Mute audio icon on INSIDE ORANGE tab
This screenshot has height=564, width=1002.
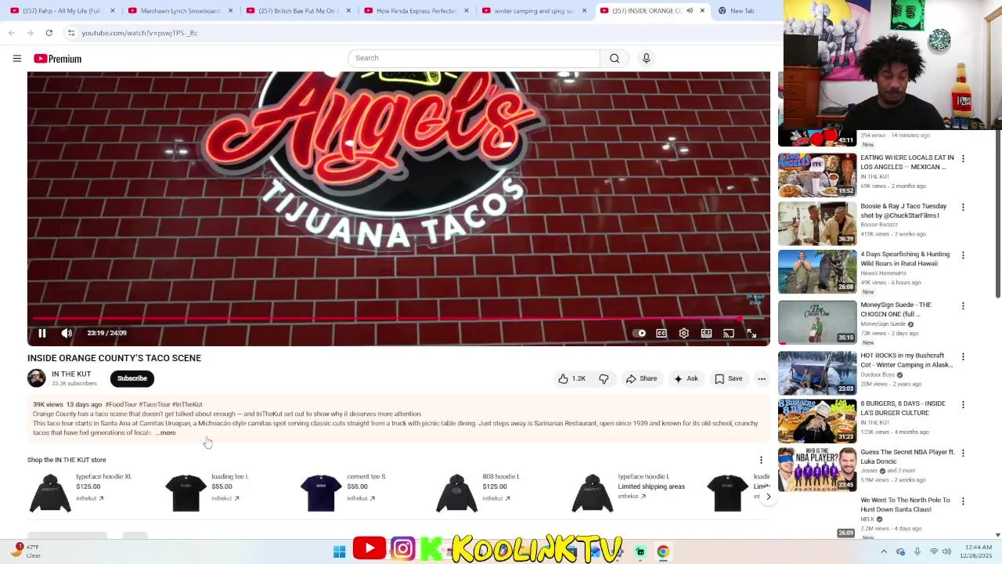[x=690, y=10]
